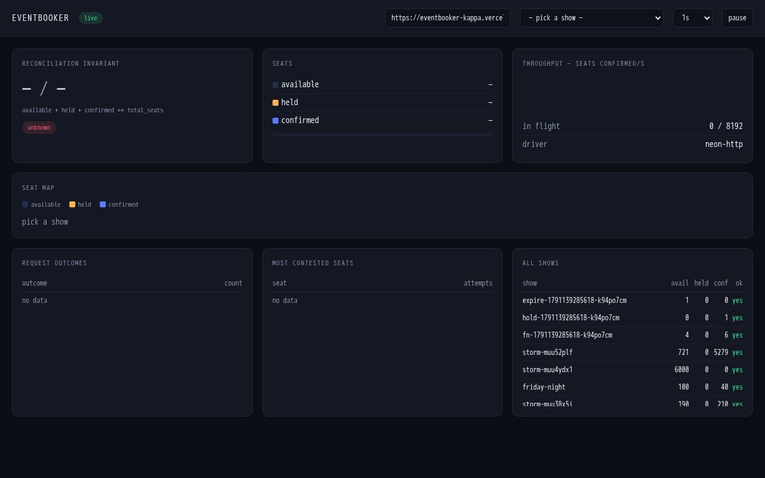Click the pause button
This screenshot has height=478, width=765.
(x=737, y=18)
